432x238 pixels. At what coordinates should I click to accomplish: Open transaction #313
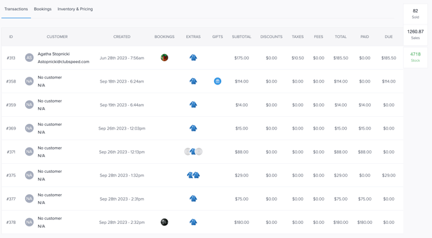coord(11,58)
